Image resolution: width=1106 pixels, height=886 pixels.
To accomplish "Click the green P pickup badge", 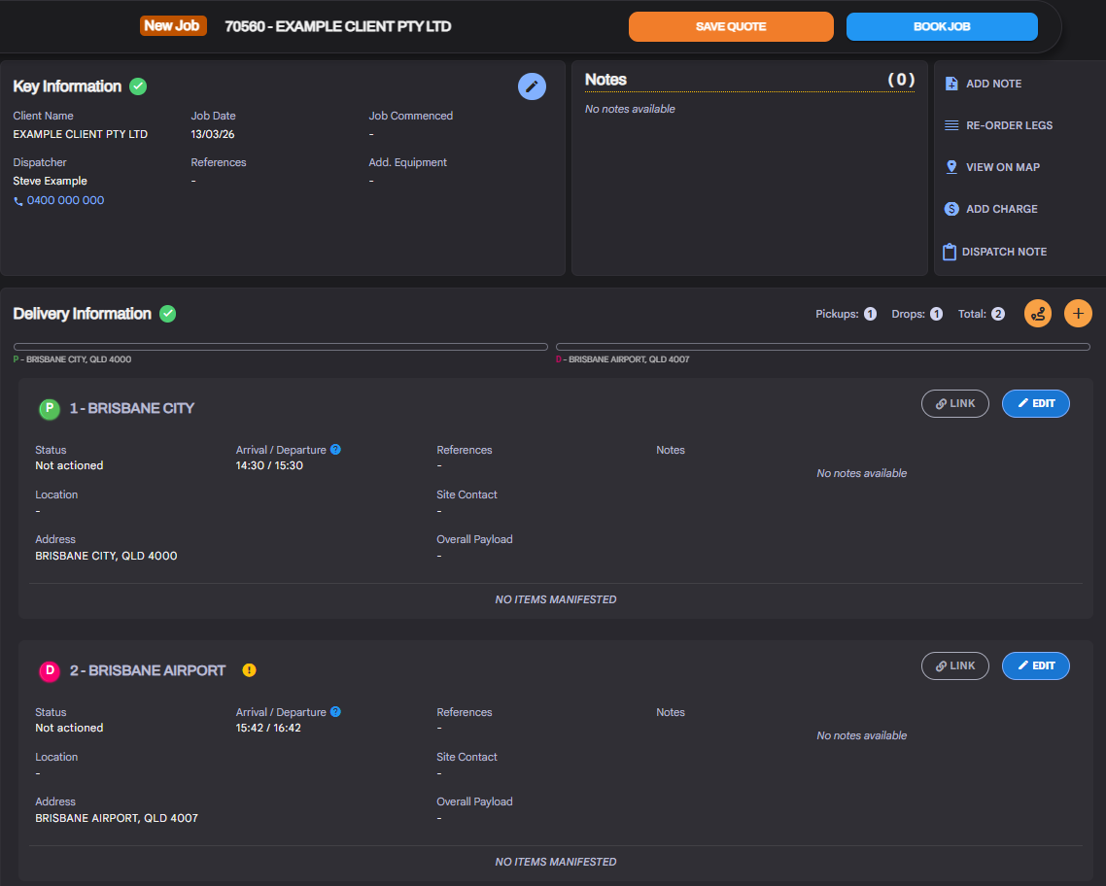I will (x=50, y=408).
